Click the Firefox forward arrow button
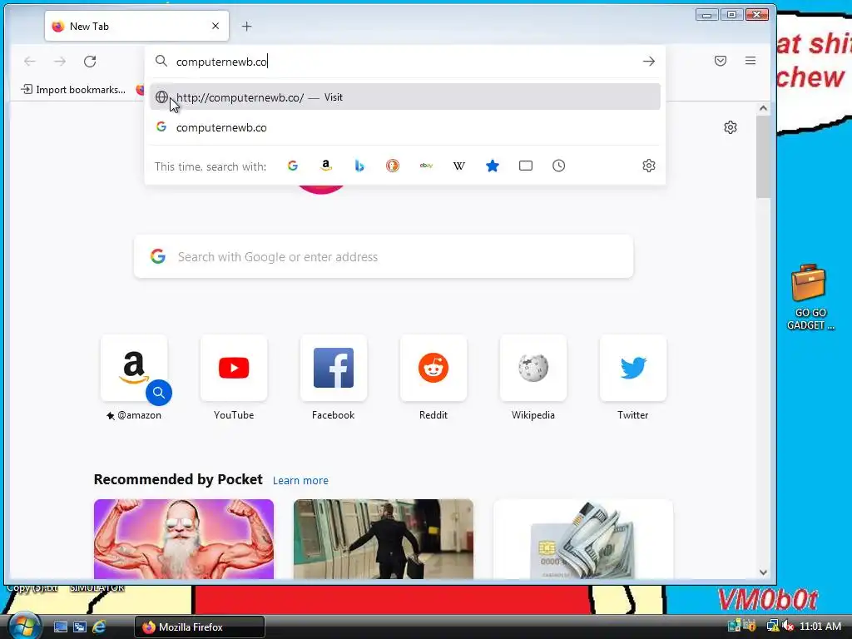852x639 pixels. coord(60,62)
